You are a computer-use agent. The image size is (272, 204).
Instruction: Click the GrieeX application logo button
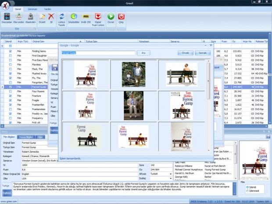point(6,6)
